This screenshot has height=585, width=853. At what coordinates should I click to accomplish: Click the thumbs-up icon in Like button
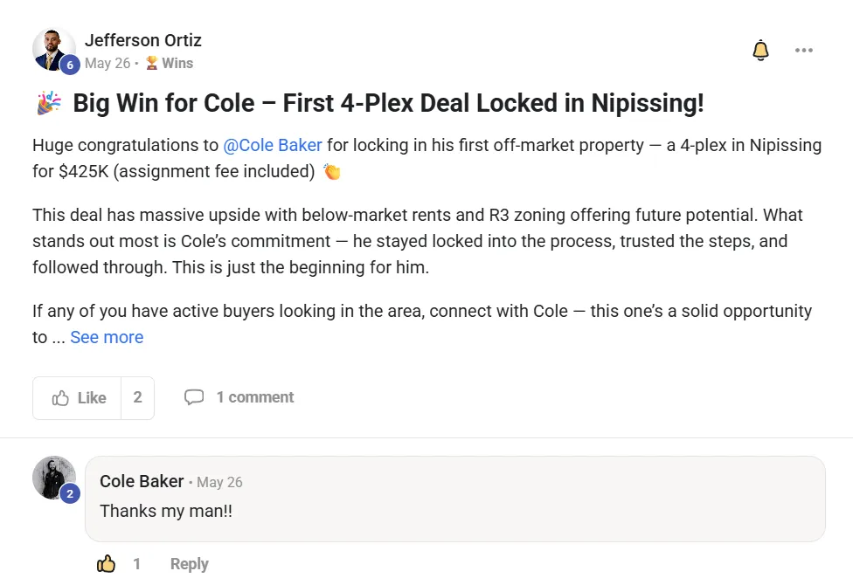tap(60, 398)
